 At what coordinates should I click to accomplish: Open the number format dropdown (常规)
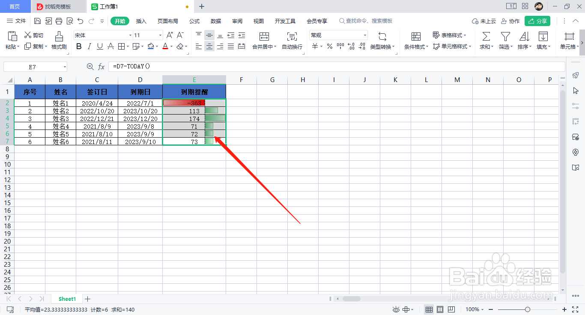(365, 35)
